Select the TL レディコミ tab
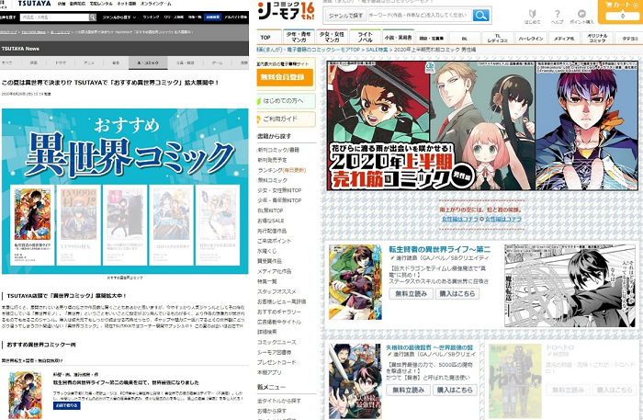The width and height of the screenshot is (643, 420). pos(498,38)
